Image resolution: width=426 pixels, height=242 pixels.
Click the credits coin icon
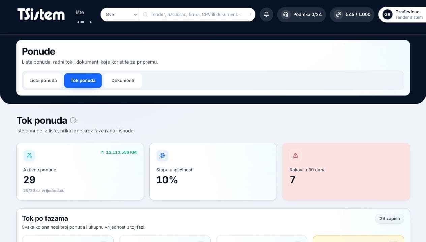338,14
